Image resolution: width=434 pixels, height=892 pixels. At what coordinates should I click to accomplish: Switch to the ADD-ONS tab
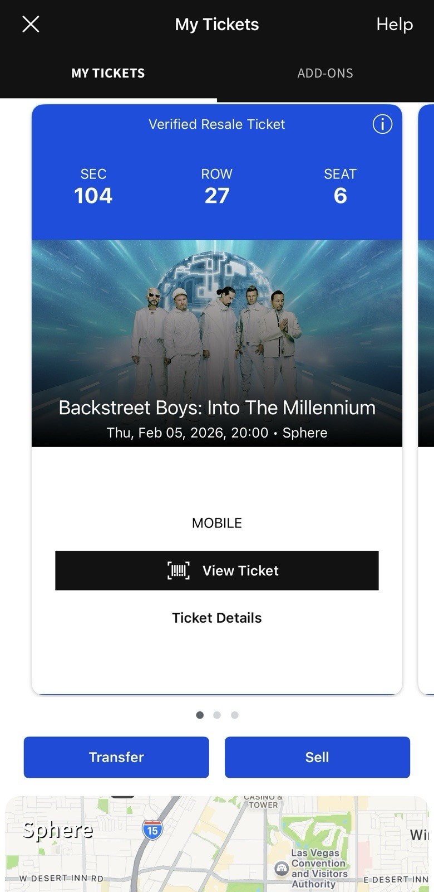[x=325, y=72]
